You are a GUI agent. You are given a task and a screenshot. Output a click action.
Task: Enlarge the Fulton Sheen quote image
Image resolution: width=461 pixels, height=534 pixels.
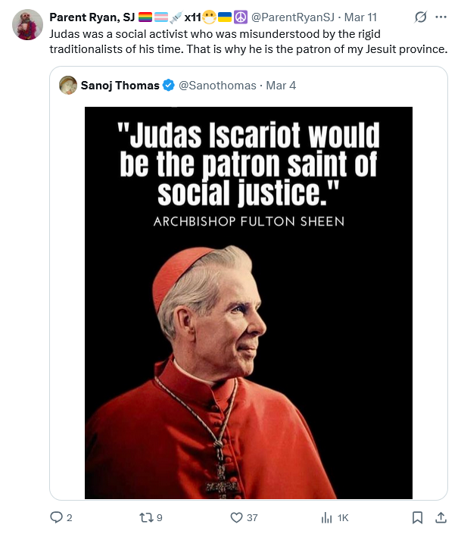[x=248, y=303]
